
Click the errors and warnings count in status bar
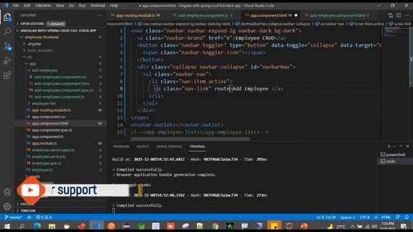[x=45, y=217]
